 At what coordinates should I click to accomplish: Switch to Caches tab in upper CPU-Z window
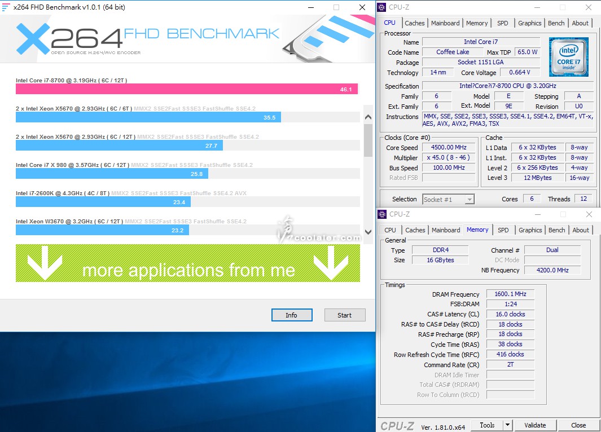[x=415, y=23]
